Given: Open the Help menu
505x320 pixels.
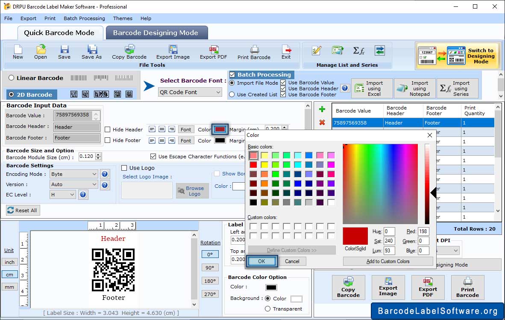Looking at the screenshot, I should tap(146, 18).
